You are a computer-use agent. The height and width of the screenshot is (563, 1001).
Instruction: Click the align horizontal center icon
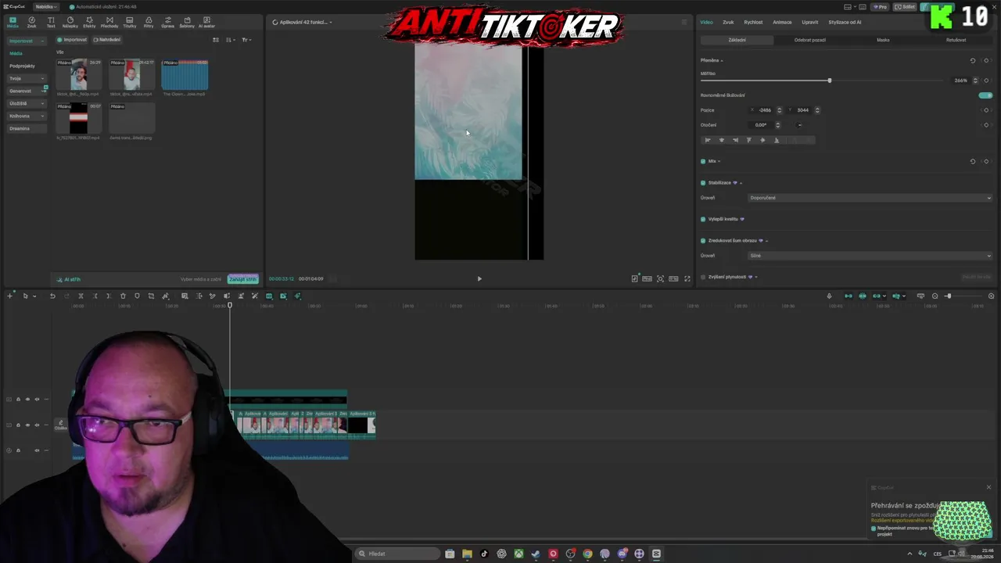(721, 140)
